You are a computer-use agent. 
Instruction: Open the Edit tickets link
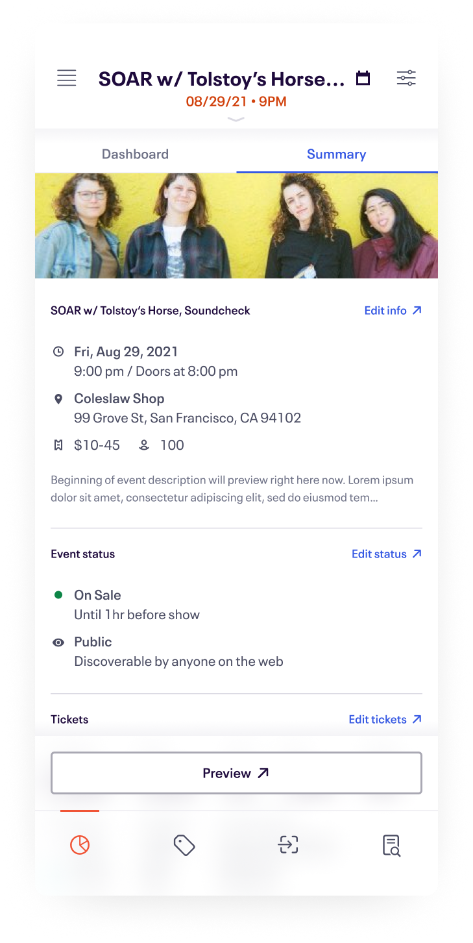click(x=385, y=720)
